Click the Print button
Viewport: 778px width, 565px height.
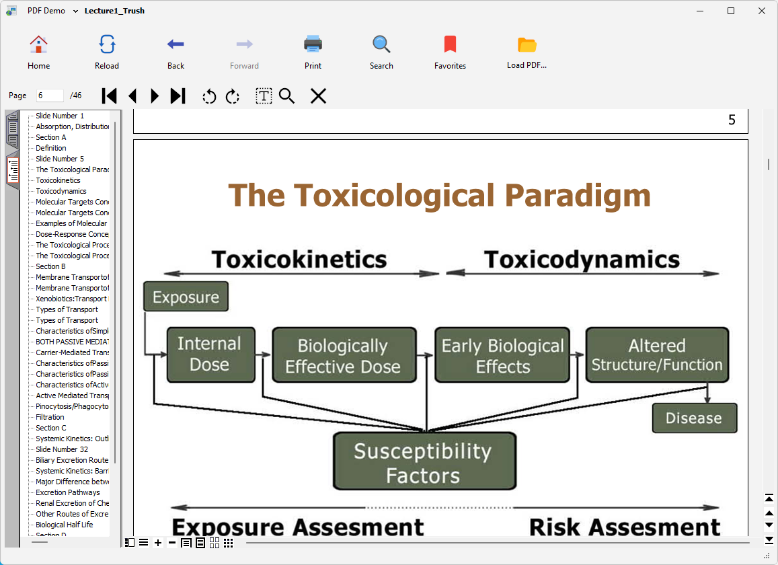[313, 52]
